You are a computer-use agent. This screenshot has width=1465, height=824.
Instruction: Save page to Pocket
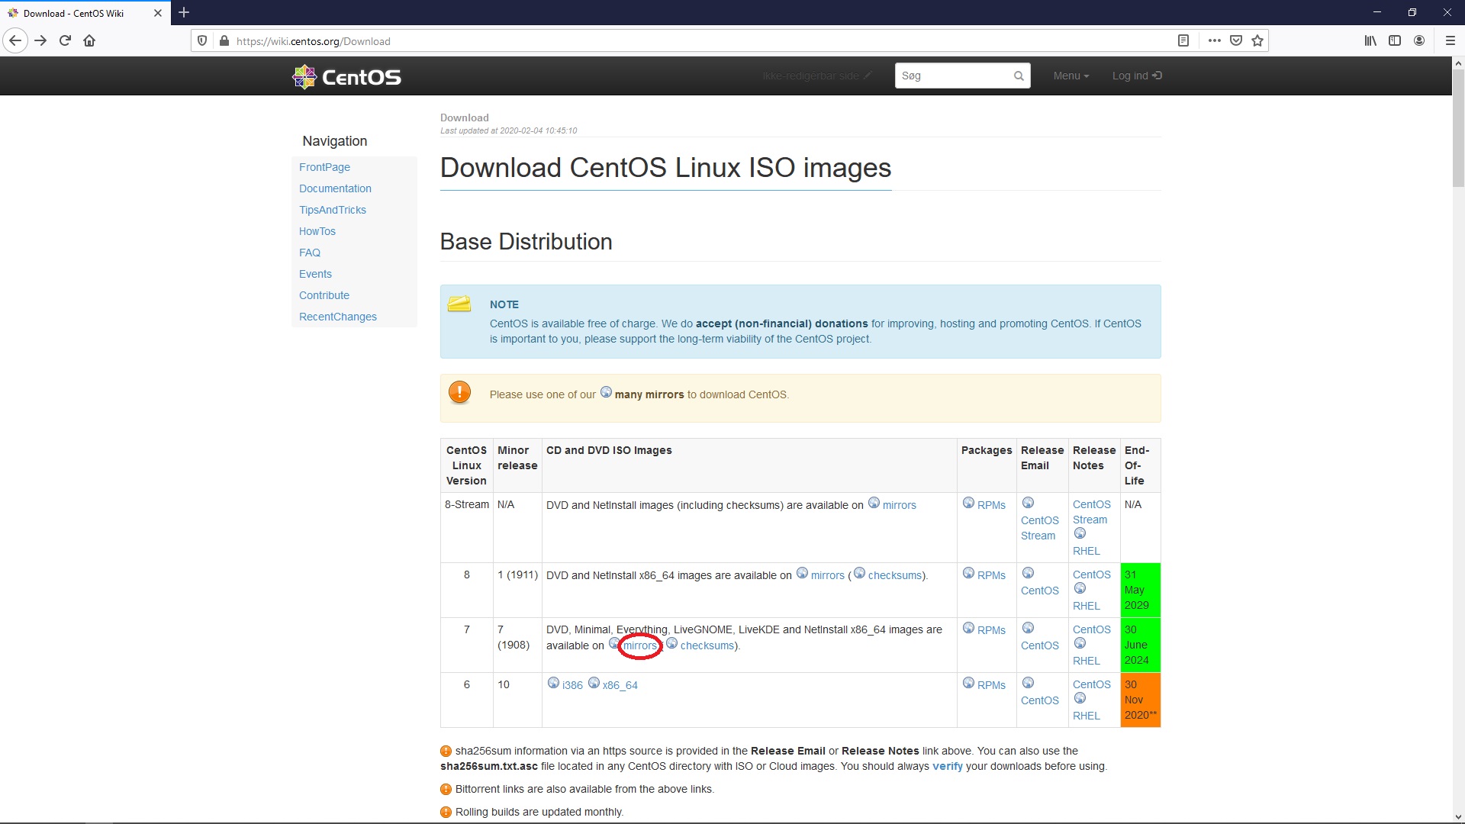[x=1236, y=41]
